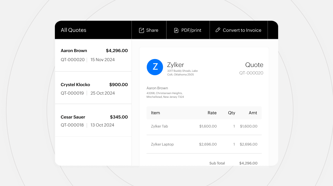
Task: Open the All Quotes list header
Action: click(x=74, y=30)
